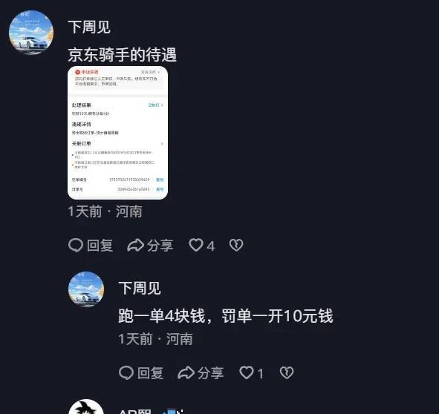Like the nested reply with the heart icon
Viewport: 439px width, 414px height.
(247, 372)
